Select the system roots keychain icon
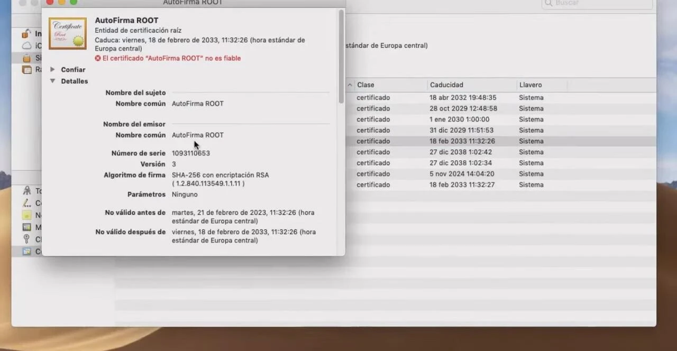Viewport: 677px width, 351px height. 26,70
